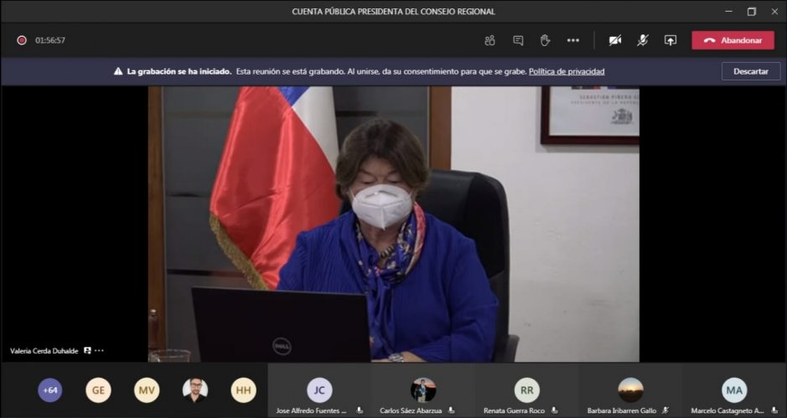The image size is (787, 418).
Task: Open the meeting chat
Action: [518, 40]
